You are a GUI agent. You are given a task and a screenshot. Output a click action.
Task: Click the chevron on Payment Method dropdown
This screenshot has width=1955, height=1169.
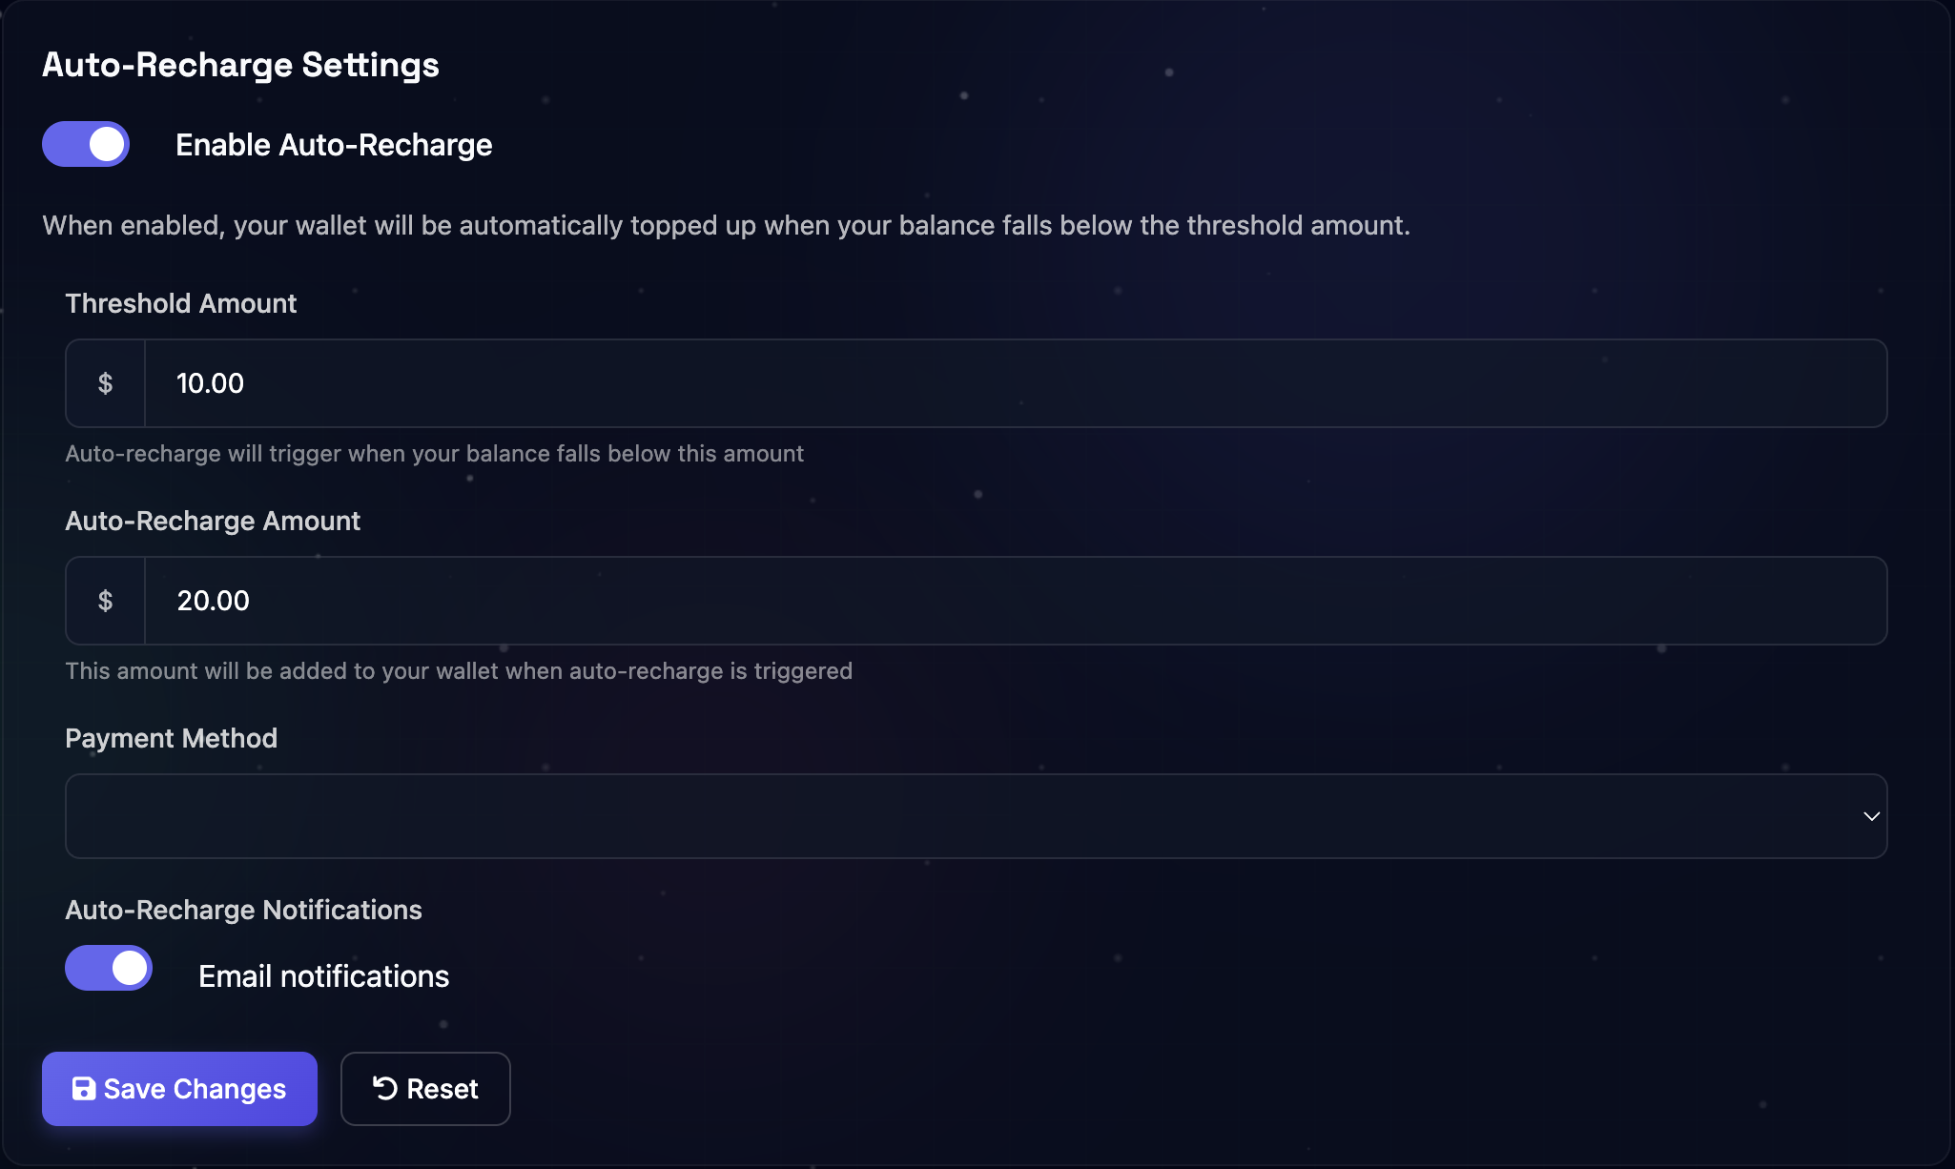1870,816
